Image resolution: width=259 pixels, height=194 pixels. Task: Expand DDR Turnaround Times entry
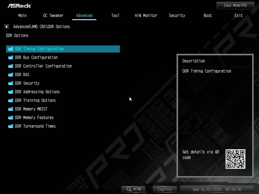[x=35, y=126]
